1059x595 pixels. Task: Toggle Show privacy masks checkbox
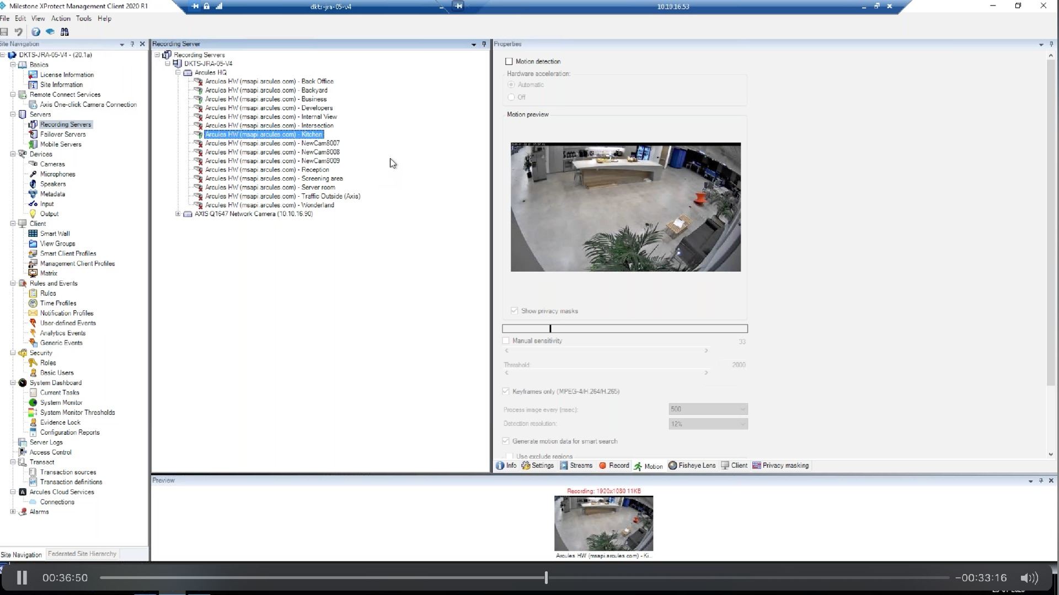515,311
